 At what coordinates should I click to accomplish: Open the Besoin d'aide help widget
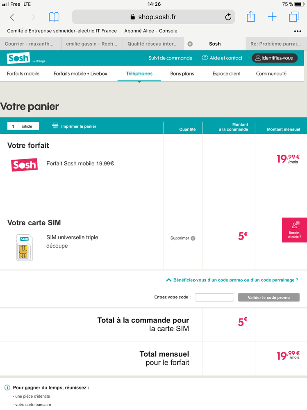[x=294, y=230]
